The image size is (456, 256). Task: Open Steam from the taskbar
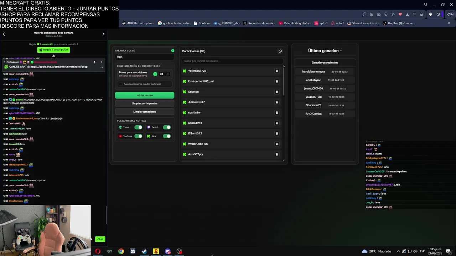tap(144, 251)
